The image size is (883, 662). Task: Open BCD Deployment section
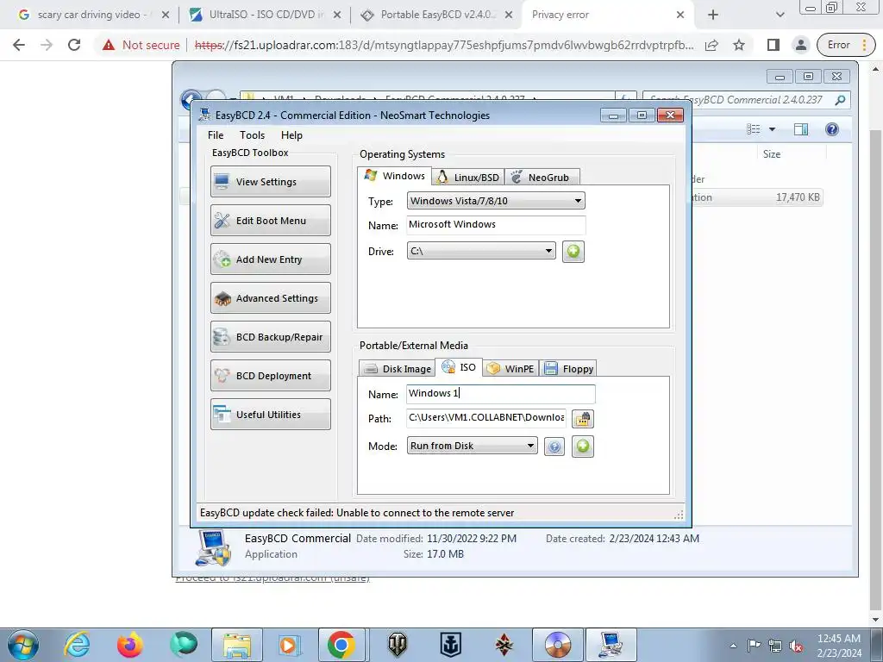270,376
